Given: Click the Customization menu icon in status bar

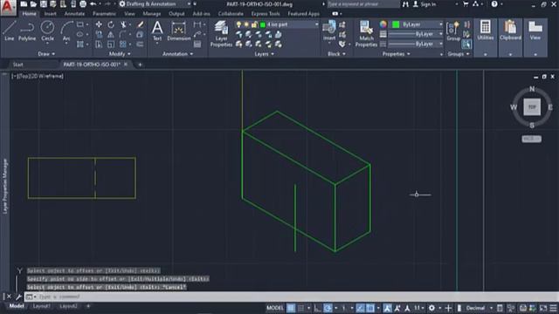Looking at the screenshot, I should point(553,308).
